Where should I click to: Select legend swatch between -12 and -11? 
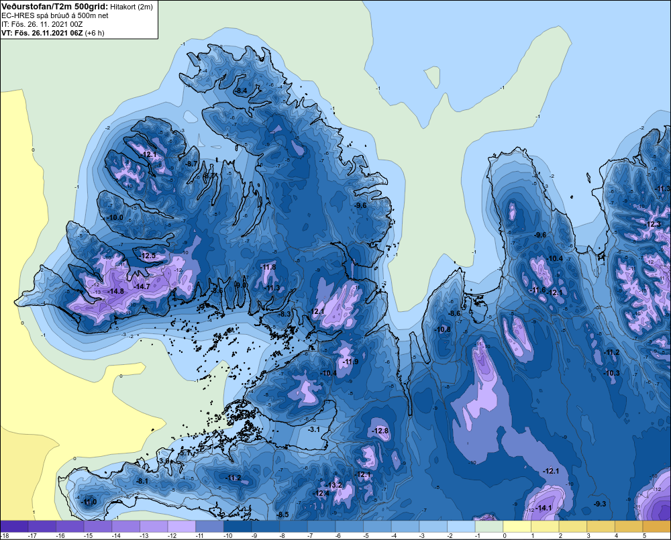[181, 527]
